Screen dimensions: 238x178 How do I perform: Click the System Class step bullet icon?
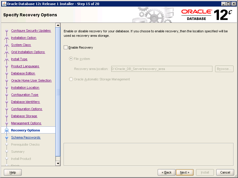coord(7,45)
